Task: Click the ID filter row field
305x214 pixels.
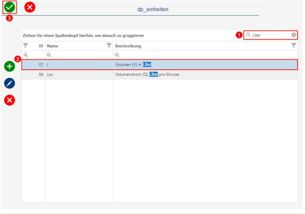Action: coord(33,55)
